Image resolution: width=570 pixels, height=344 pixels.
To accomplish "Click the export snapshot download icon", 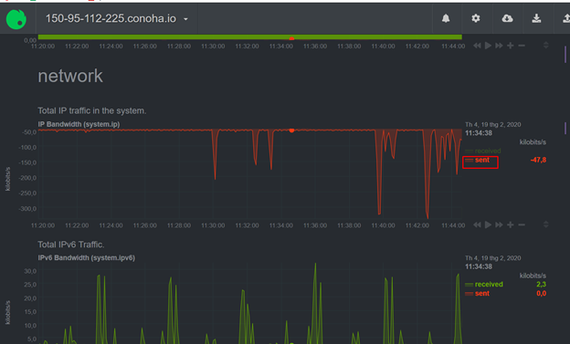I will click(x=536, y=18).
